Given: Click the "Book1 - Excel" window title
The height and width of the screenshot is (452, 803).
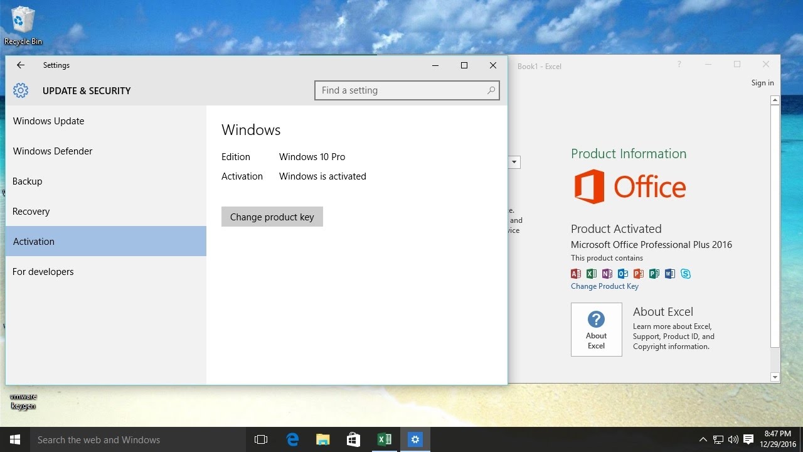Looking at the screenshot, I should (540, 67).
